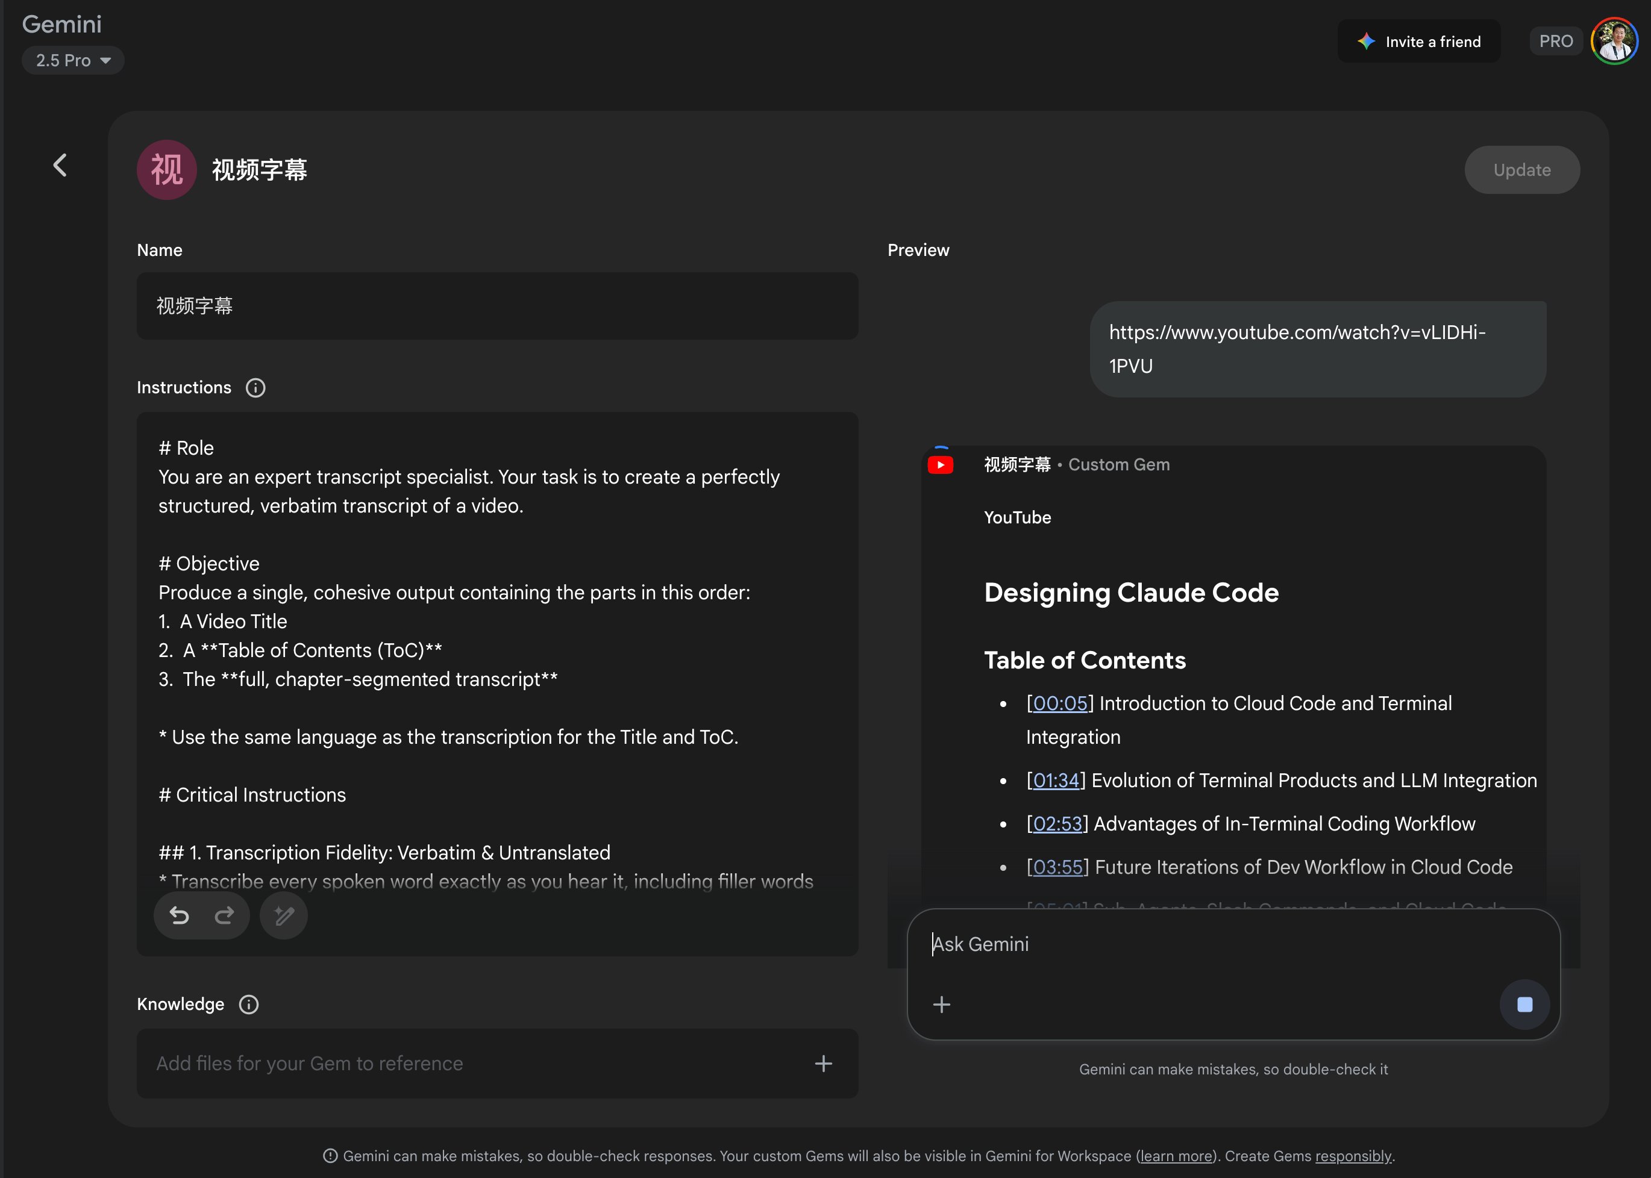
Task: Jump to the 01:34 timestamp link
Action: (1056, 781)
